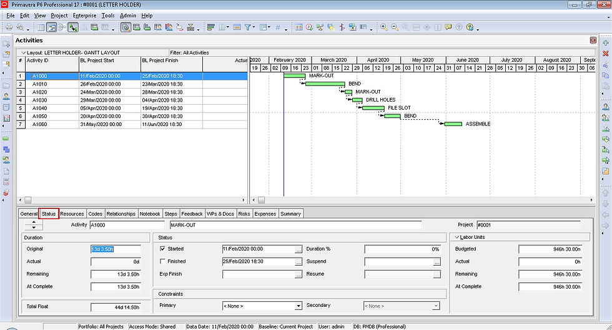Click the Duration % input field

click(402, 250)
